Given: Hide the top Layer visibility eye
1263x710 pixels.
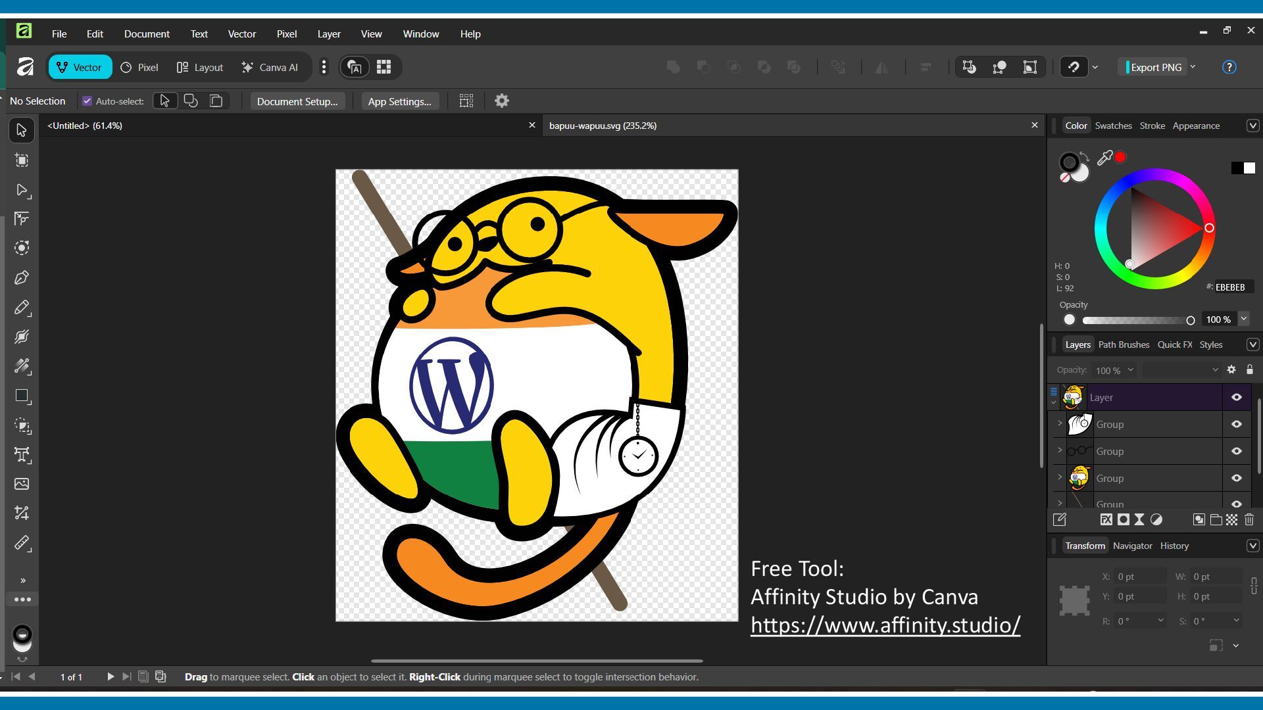Looking at the screenshot, I should (1237, 397).
